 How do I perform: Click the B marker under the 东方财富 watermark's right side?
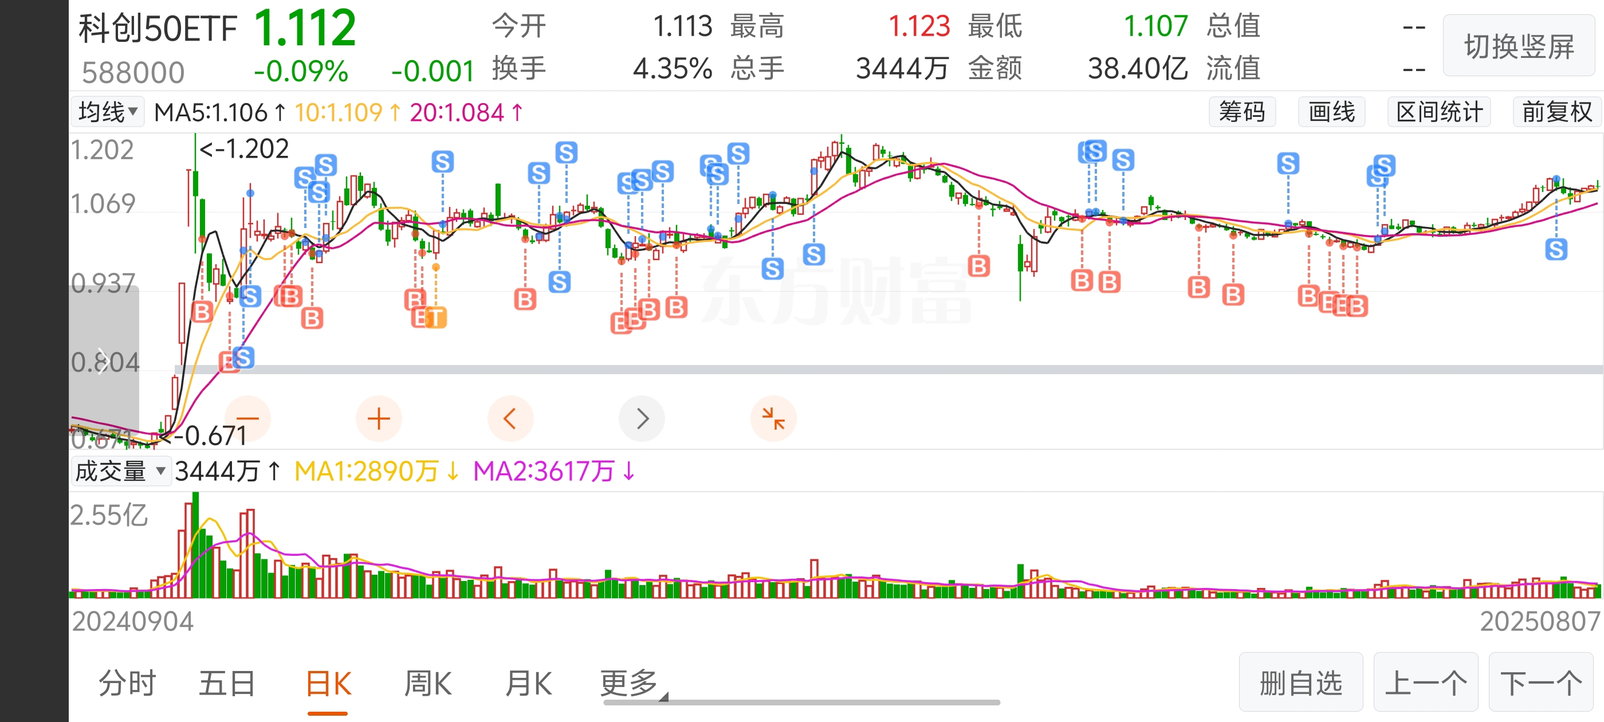click(x=979, y=266)
